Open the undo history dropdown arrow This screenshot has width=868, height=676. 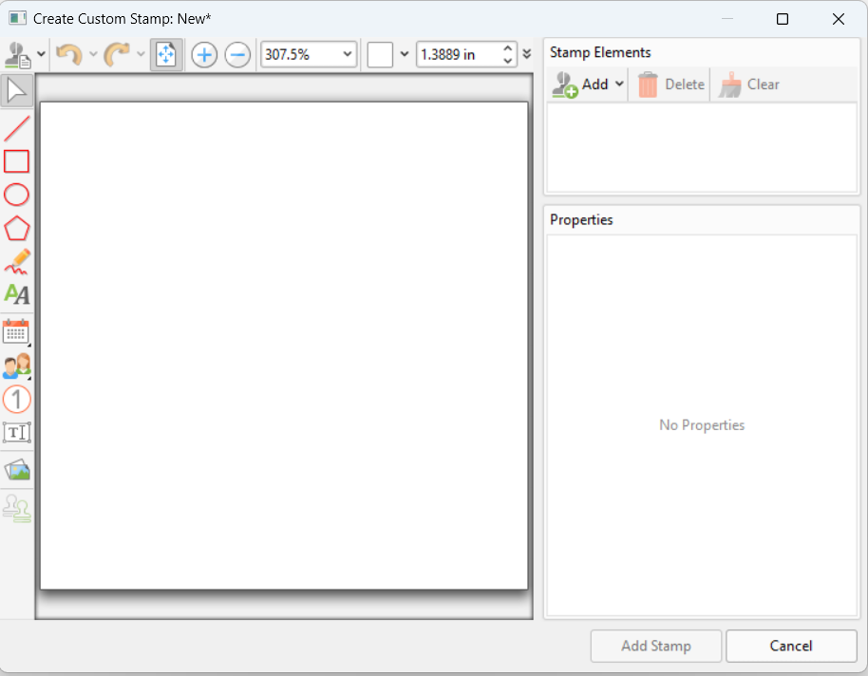click(93, 55)
